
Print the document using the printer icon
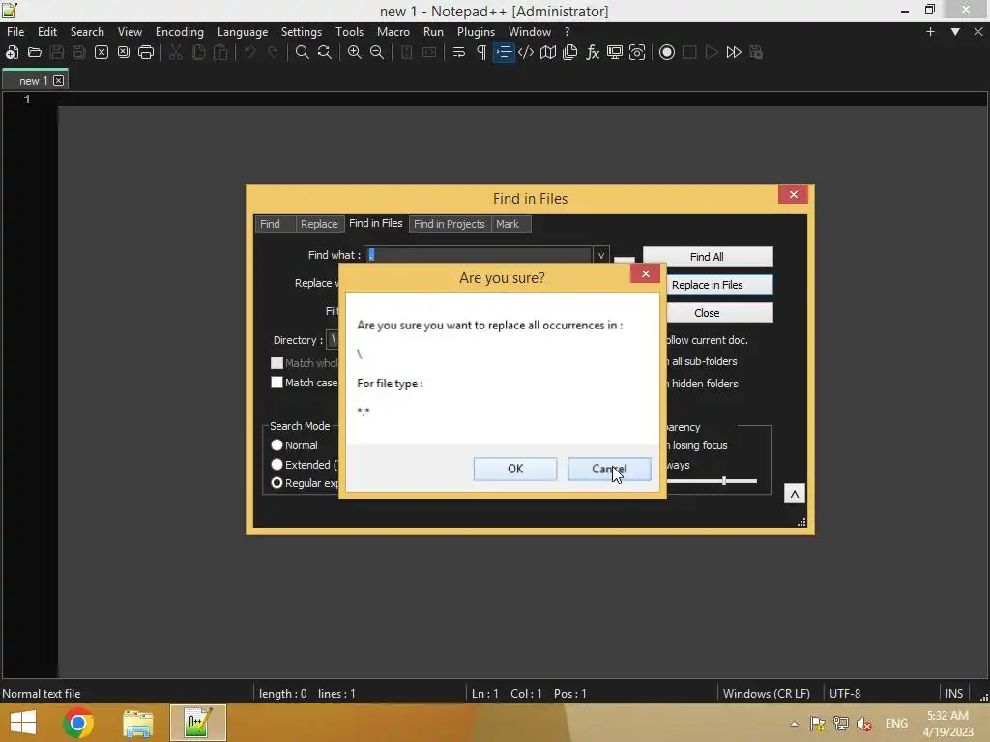point(146,52)
